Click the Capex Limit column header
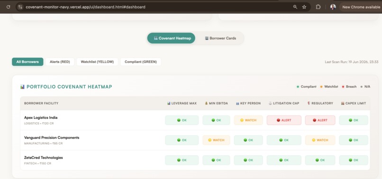The height and width of the screenshot is (179, 382). [x=354, y=103]
